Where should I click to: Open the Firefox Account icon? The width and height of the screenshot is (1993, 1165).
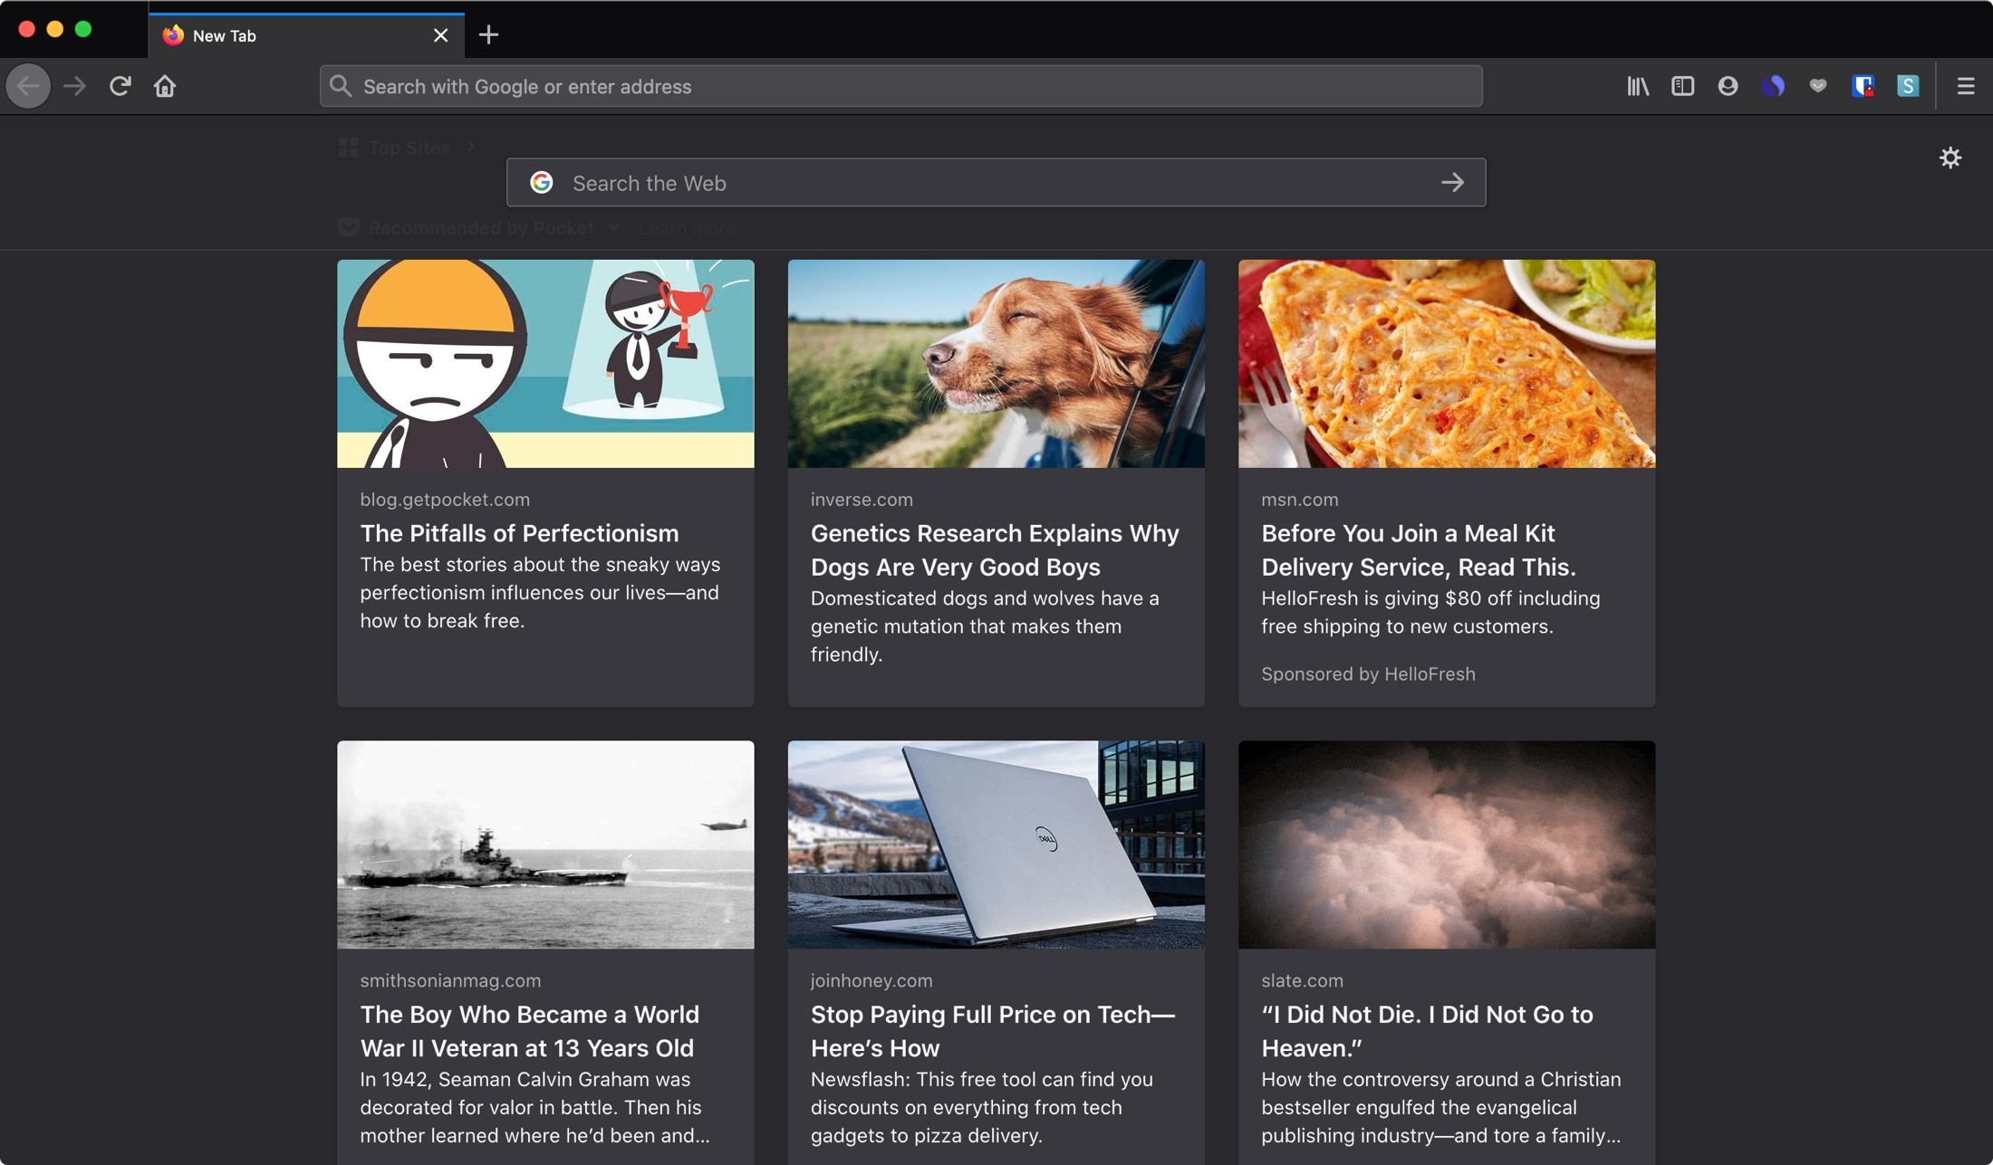(1728, 86)
